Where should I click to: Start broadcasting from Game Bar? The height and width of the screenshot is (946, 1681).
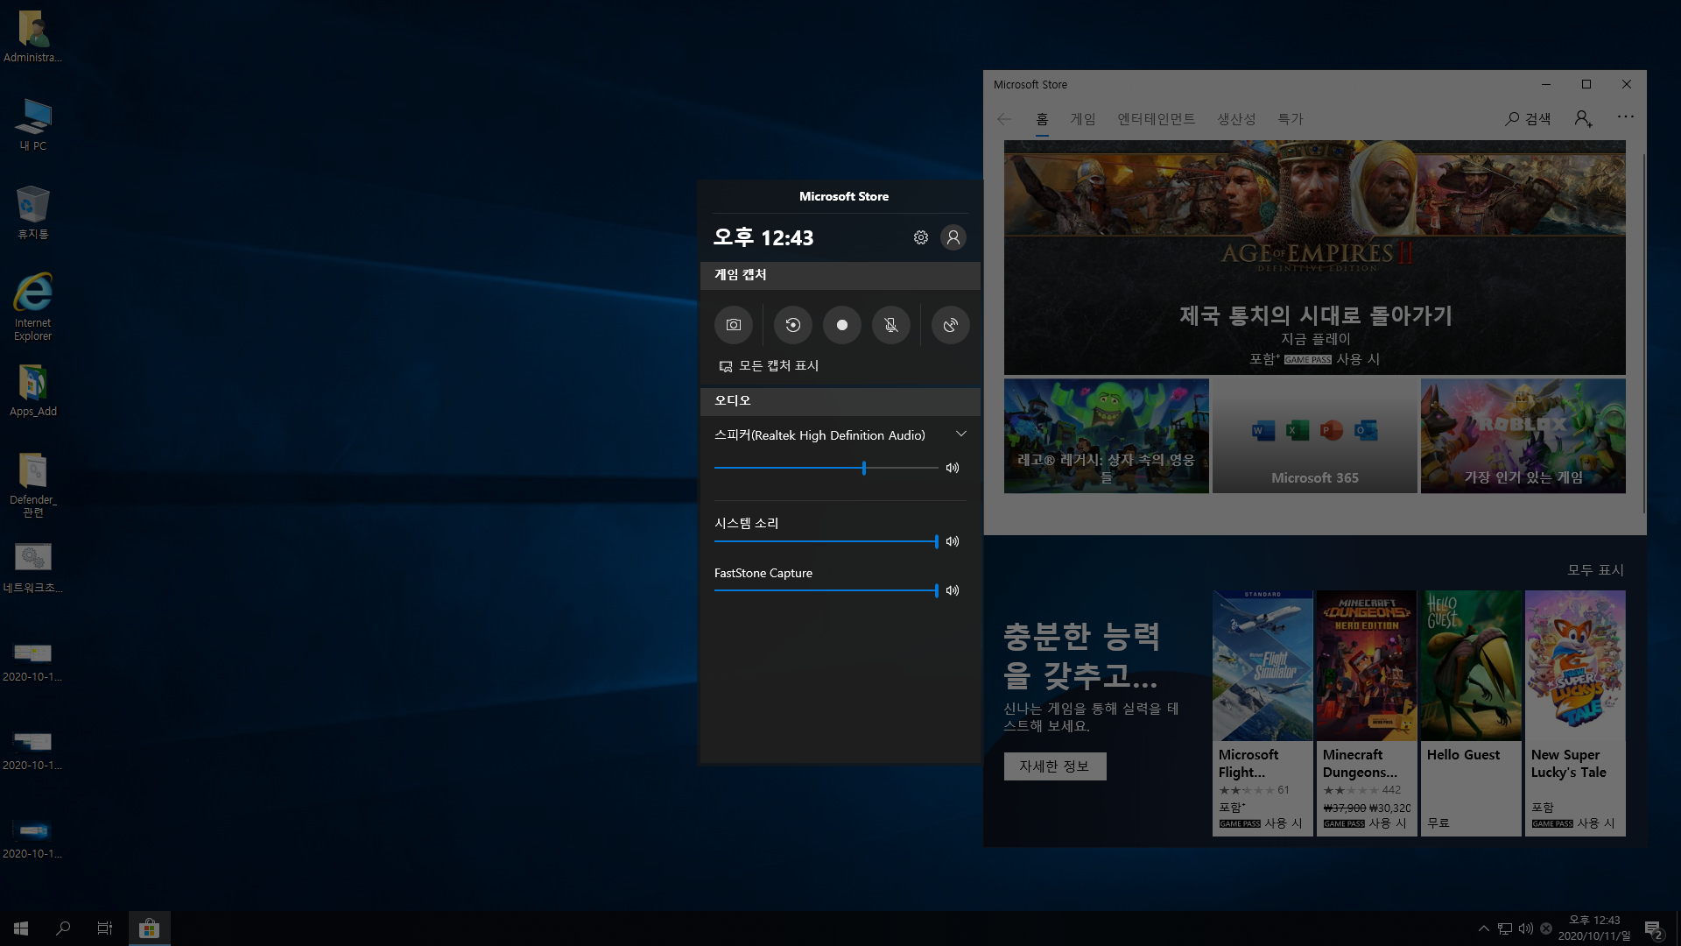coord(950,325)
